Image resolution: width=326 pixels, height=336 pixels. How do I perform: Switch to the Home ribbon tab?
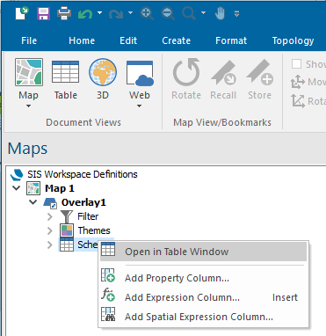82,40
